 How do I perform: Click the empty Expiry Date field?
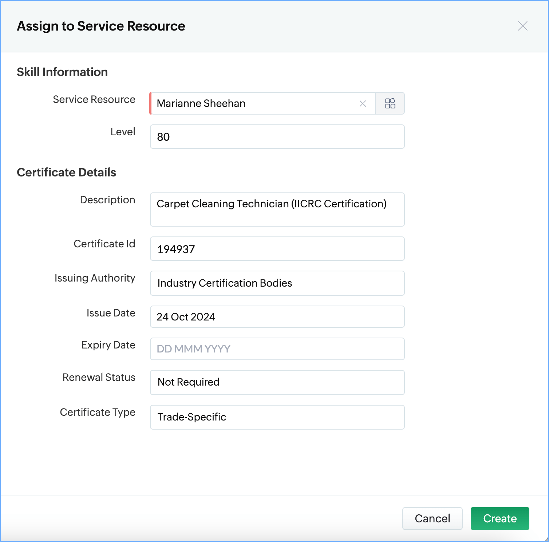(x=277, y=349)
